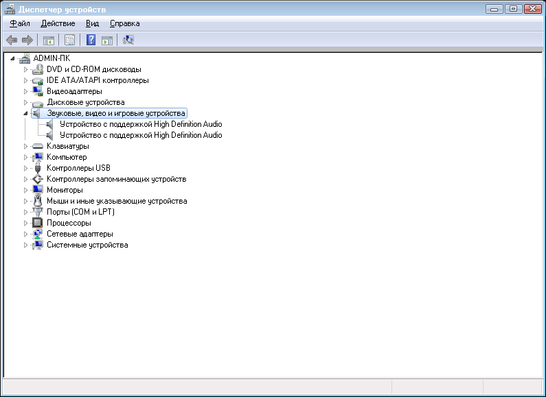The height and width of the screenshot is (397, 546).
Task: Click the Видеоадаптеры display icon
Action: [x=38, y=91]
